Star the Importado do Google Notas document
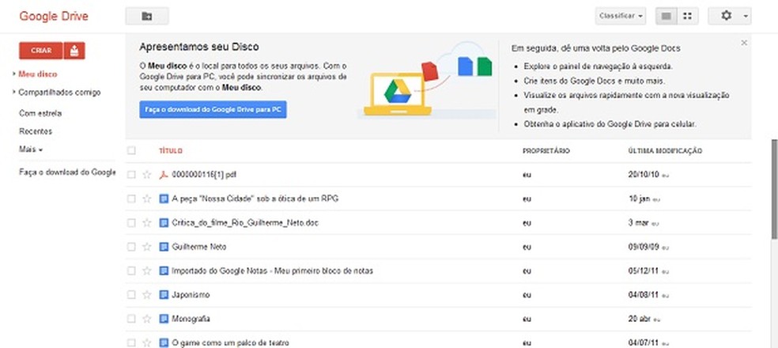778x348 pixels. pyautogui.click(x=147, y=271)
